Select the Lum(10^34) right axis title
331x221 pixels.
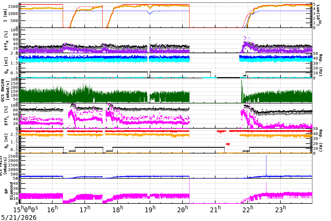pos(318,15)
